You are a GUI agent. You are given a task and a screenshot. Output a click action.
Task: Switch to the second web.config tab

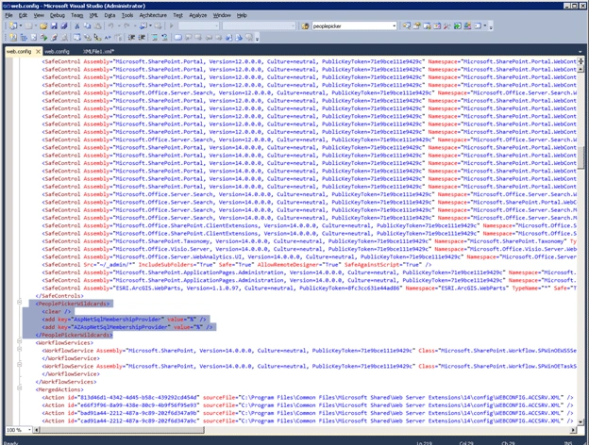(x=57, y=52)
